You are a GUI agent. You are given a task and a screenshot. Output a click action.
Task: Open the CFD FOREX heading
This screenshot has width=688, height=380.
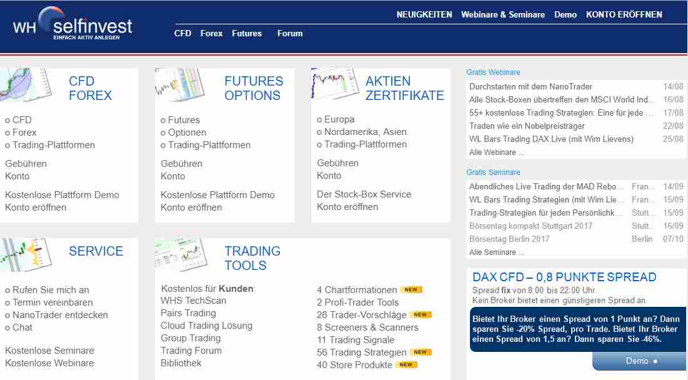(x=90, y=88)
